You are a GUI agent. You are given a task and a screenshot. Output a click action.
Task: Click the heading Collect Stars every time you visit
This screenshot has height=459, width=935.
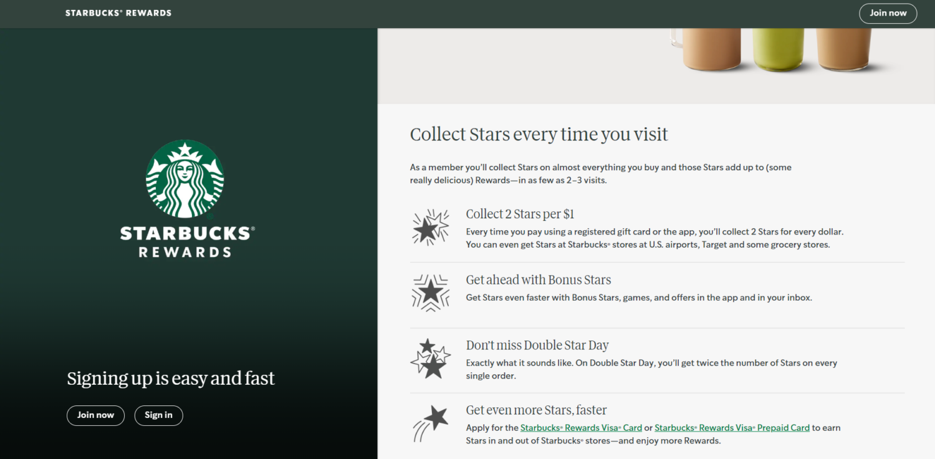(x=539, y=134)
